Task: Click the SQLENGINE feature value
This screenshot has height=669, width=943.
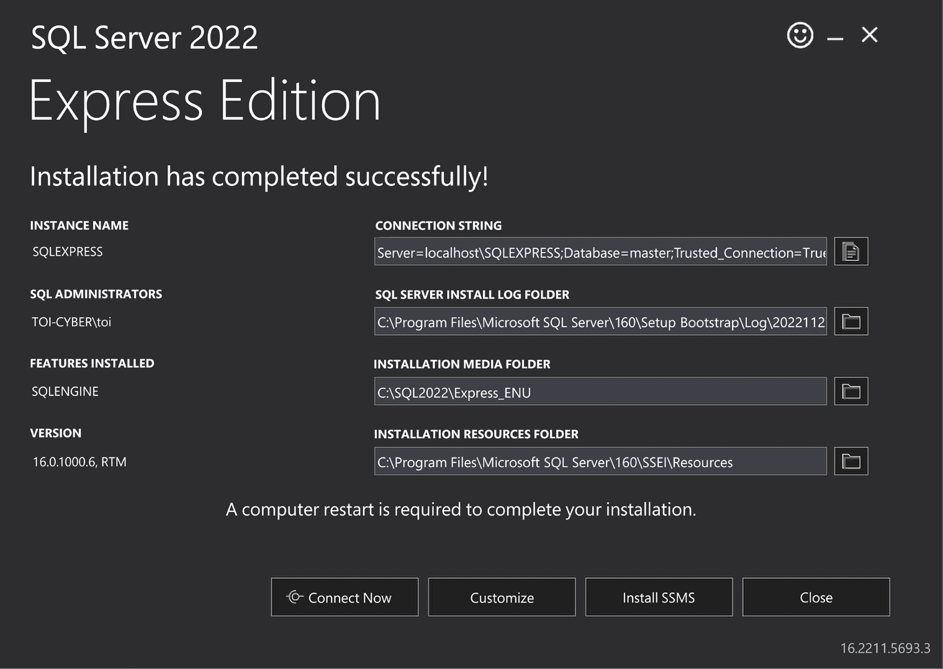Action: click(65, 392)
